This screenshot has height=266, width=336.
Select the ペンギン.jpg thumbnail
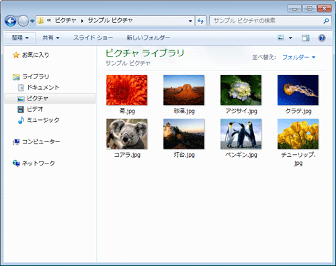coord(241,134)
